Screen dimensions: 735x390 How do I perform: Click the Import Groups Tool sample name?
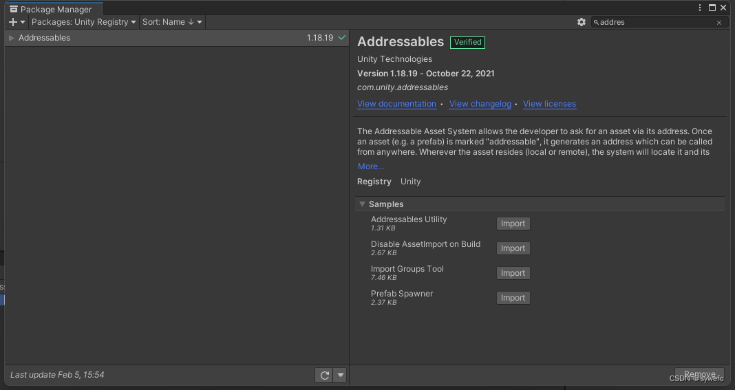pos(407,268)
